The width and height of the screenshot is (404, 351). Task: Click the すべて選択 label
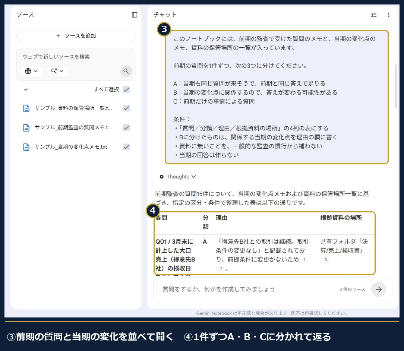coord(106,89)
